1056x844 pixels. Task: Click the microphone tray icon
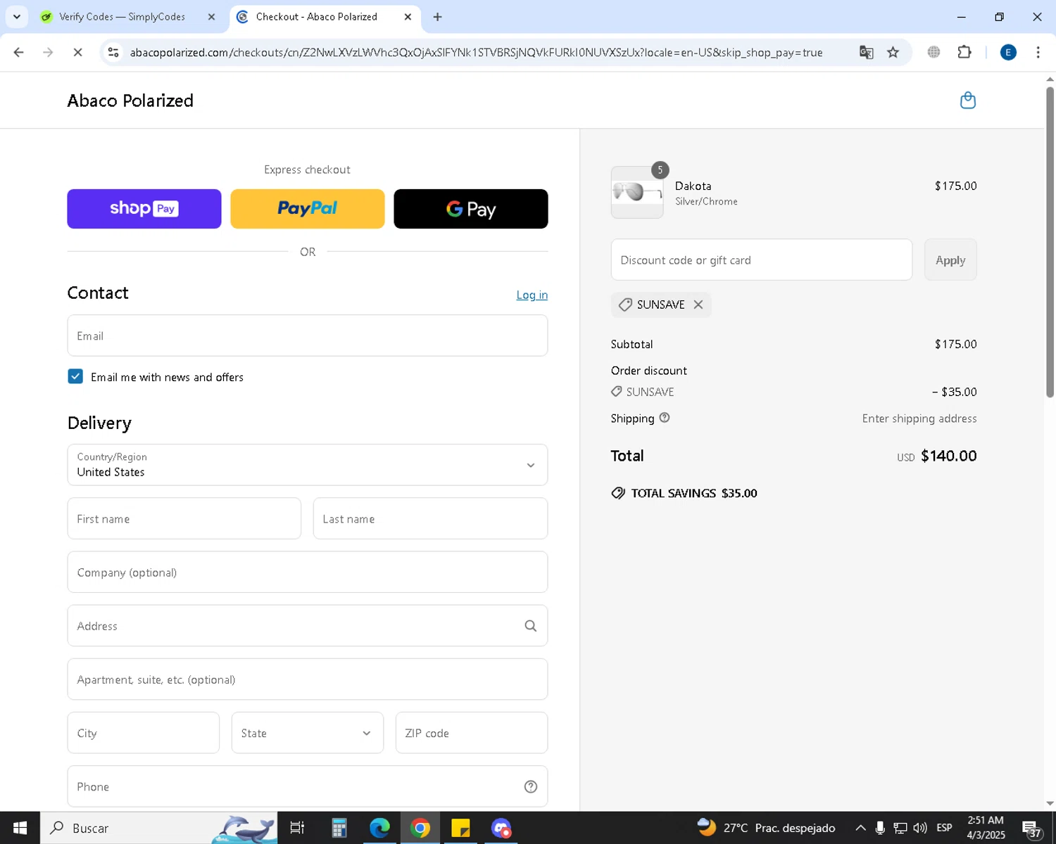pos(880,828)
